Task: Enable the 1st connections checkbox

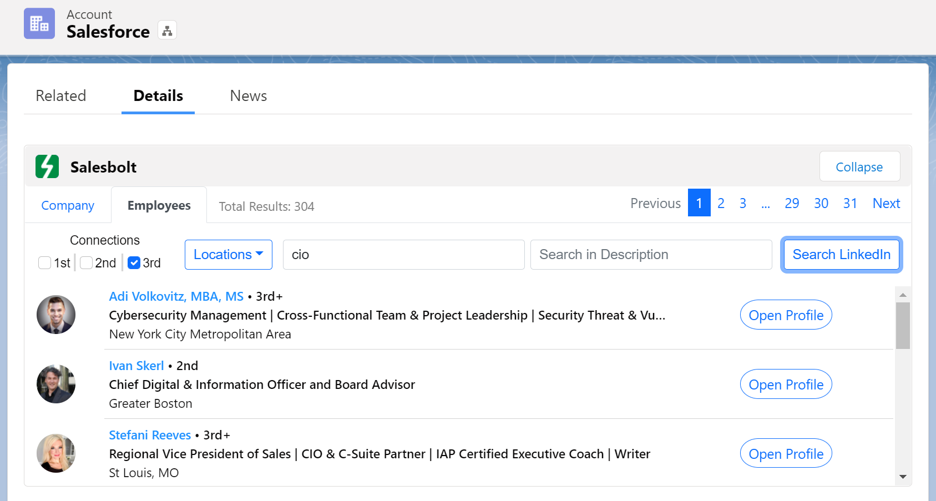Action: pos(44,262)
